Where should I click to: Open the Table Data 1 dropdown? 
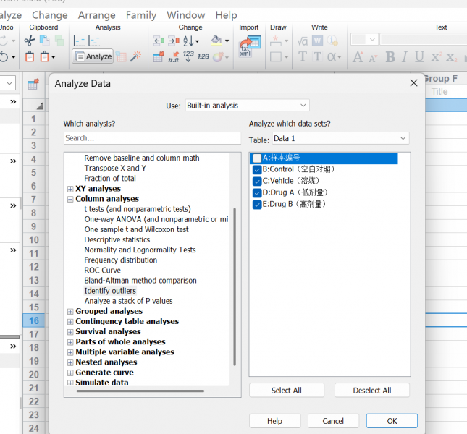(341, 139)
